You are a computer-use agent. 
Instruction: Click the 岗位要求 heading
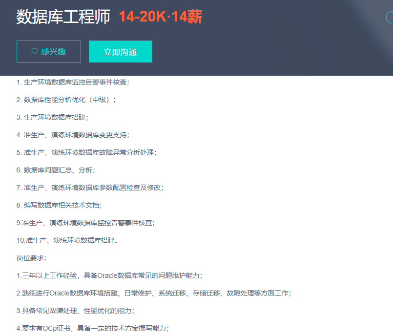pyautogui.click(x=32, y=258)
